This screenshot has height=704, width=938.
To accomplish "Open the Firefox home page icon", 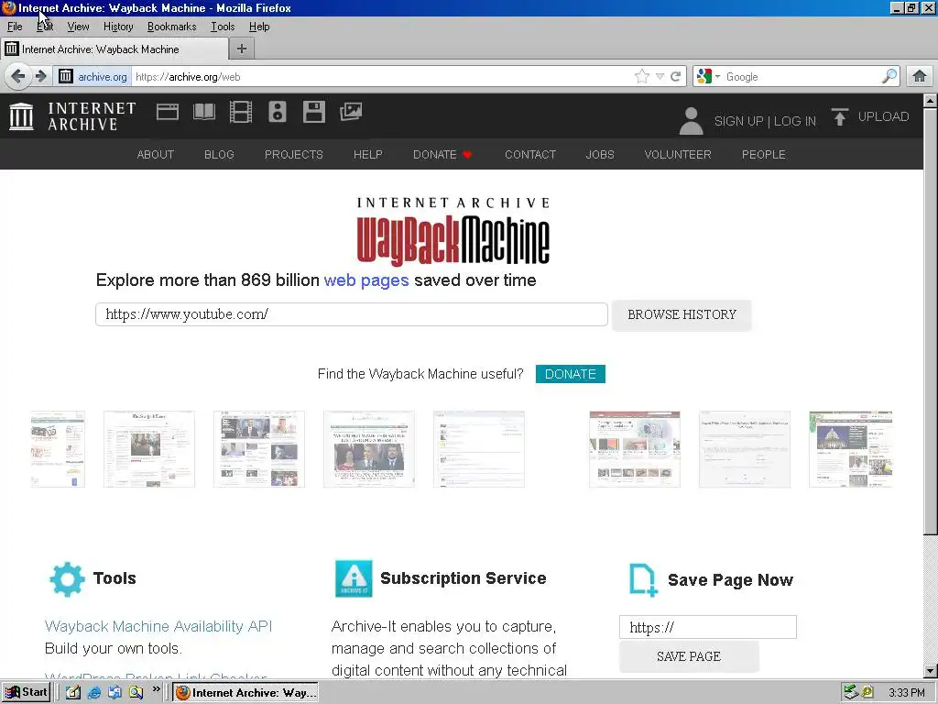I will coord(920,76).
